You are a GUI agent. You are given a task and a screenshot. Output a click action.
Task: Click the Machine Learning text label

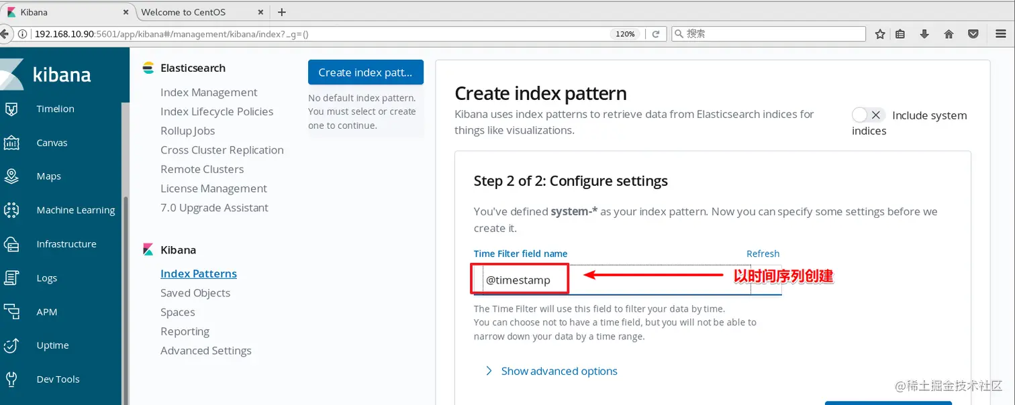[76, 210]
